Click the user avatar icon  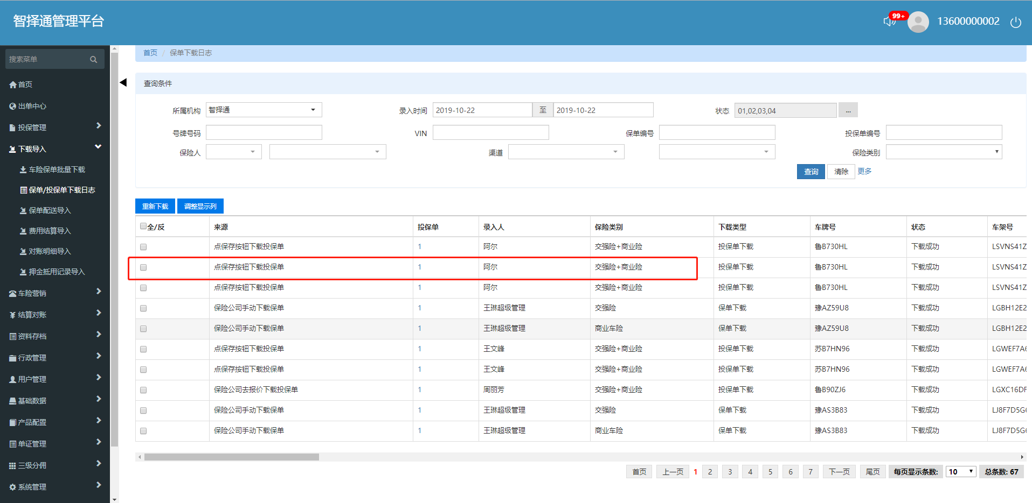click(918, 22)
